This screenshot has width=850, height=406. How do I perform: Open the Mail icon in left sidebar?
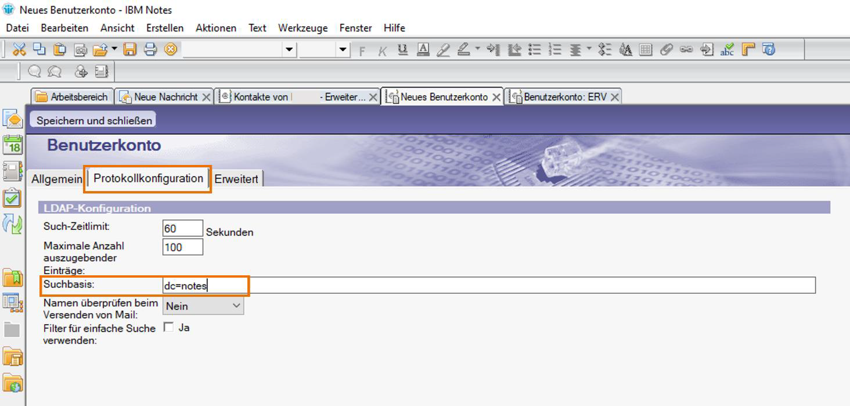coord(12,118)
